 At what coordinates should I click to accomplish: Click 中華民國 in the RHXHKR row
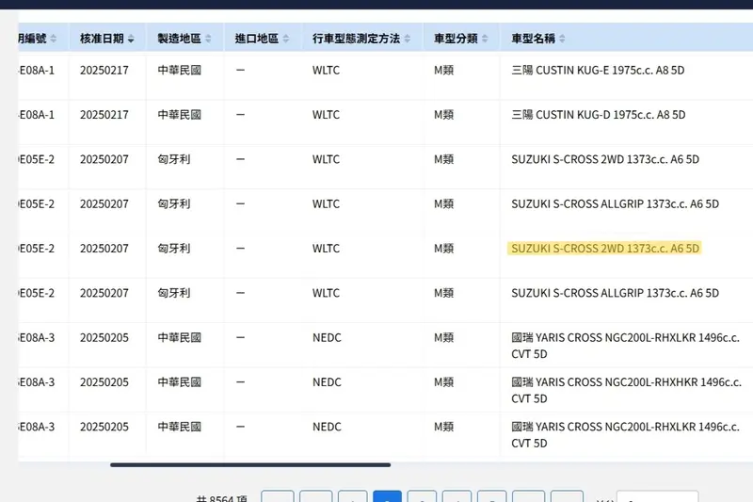coord(179,382)
